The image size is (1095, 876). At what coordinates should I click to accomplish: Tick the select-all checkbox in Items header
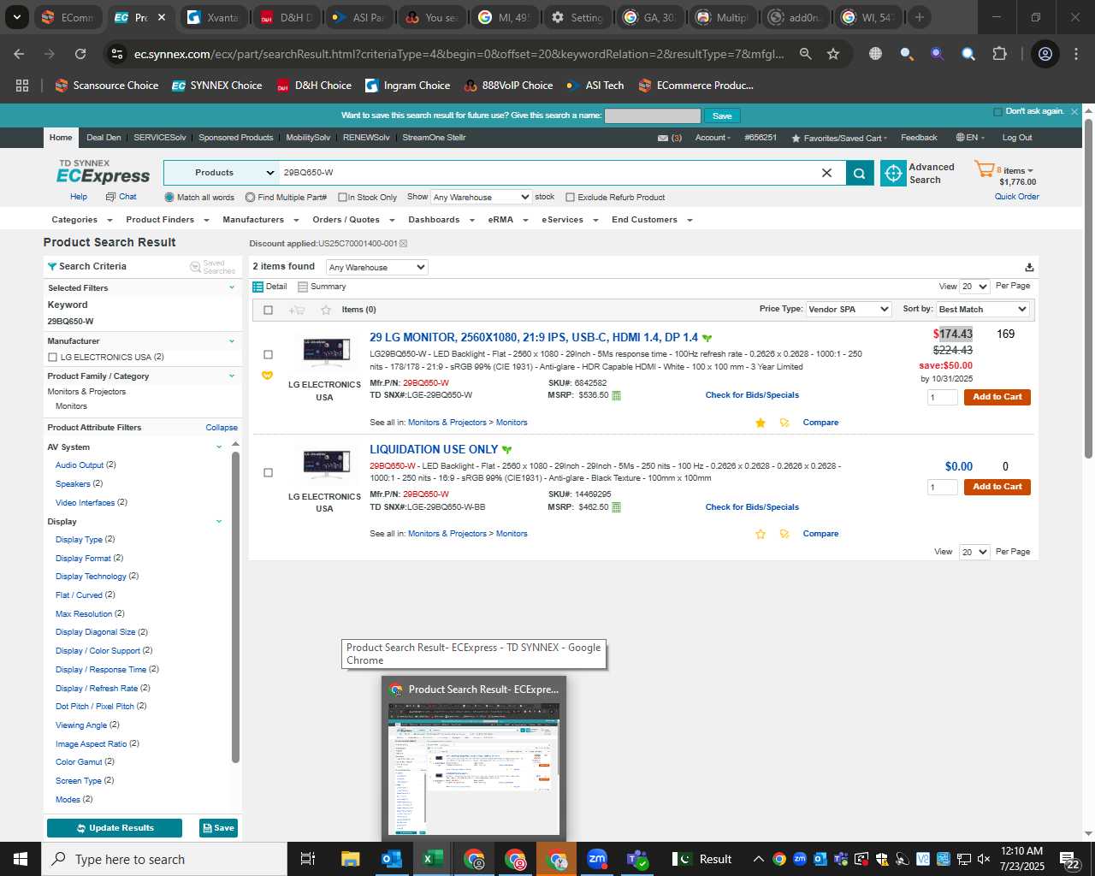click(x=268, y=310)
